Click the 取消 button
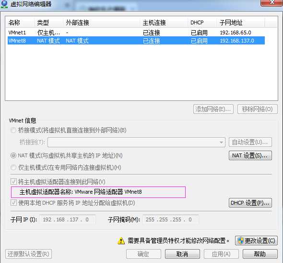This screenshot has width=283, height=263. pyautogui.click(x=182, y=254)
